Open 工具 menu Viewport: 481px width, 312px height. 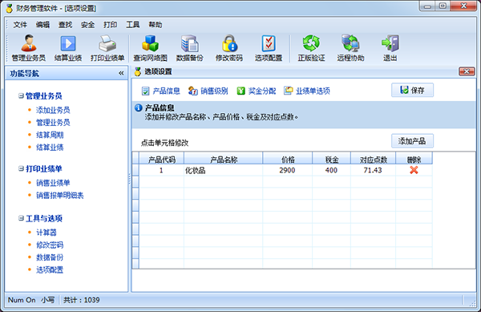(x=133, y=25)
